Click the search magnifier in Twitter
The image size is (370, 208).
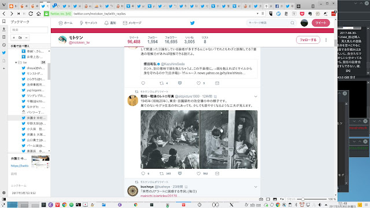[x=293, y=23]
